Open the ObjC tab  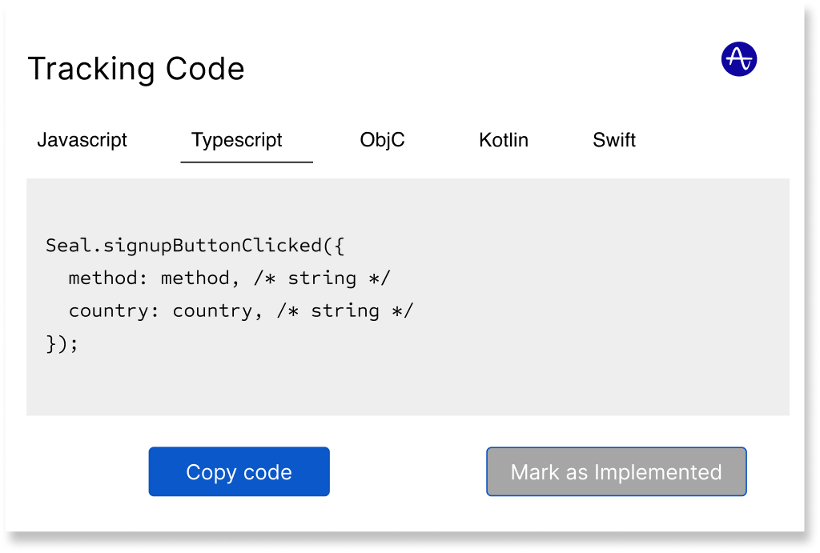point(382,140)
